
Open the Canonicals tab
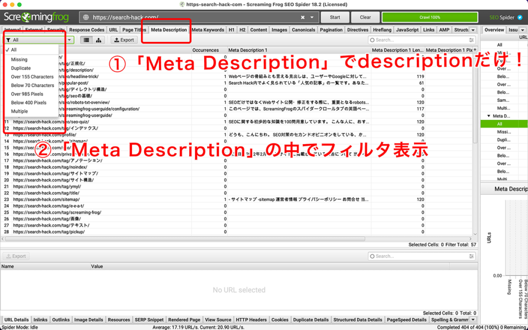pyautogui.click(x=303, y=29)
